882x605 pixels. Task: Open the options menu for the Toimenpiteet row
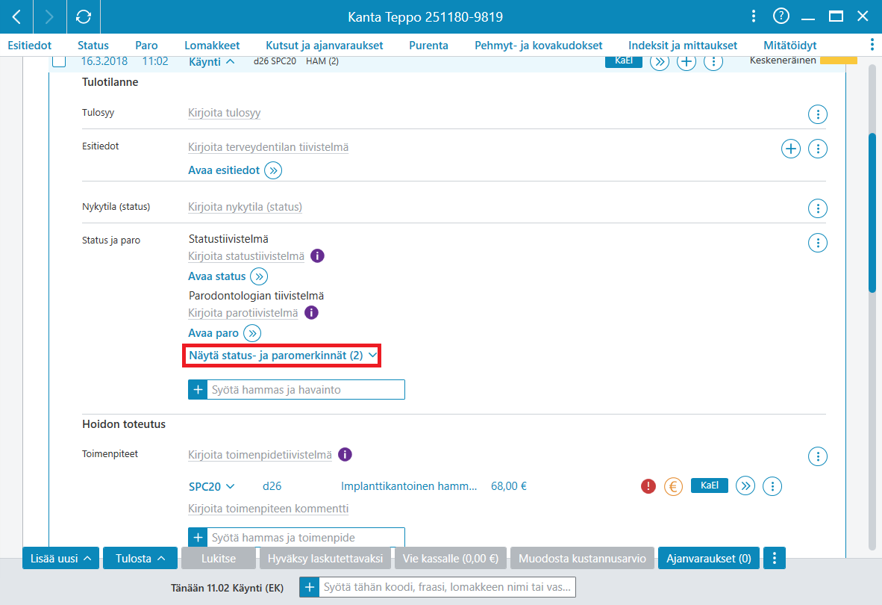pyautogui.click(x=817, y=456)
